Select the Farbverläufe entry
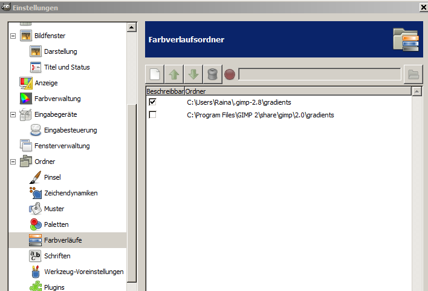The width and height of the screenshot is (428, 291). pos(63,240)
